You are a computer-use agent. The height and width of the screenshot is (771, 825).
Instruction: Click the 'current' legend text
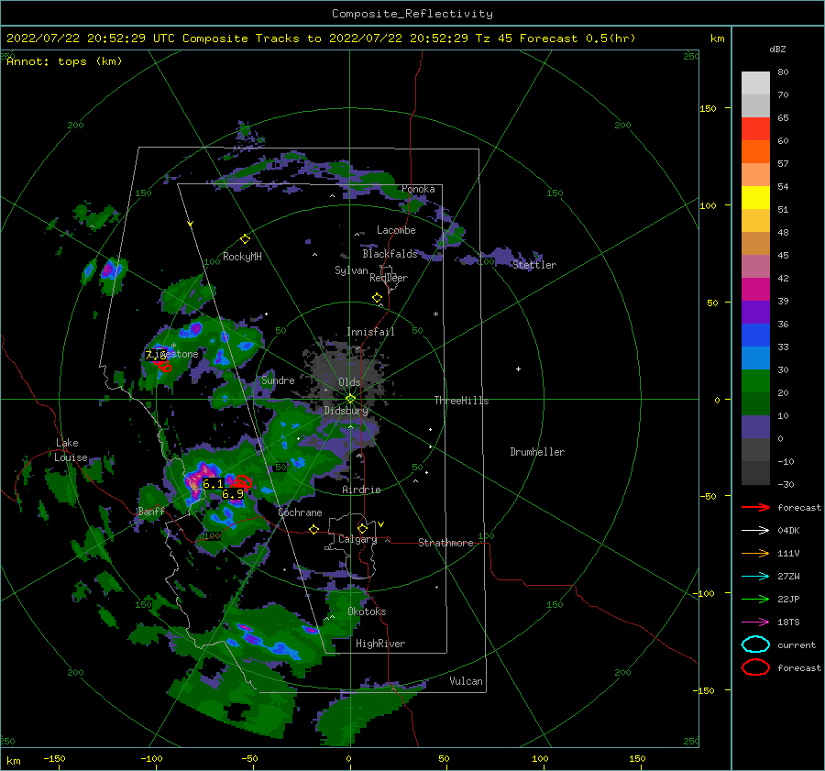click(x=797, y=644)
